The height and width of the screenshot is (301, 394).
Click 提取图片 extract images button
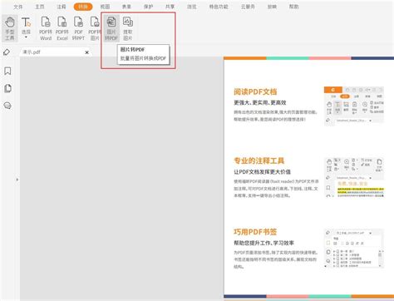[x=128, y=28]
